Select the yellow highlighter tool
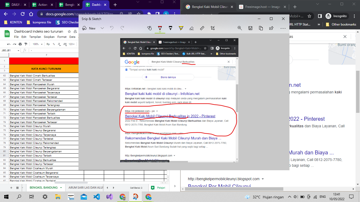This screenshot has width=360, height=202. click(181, 28)
